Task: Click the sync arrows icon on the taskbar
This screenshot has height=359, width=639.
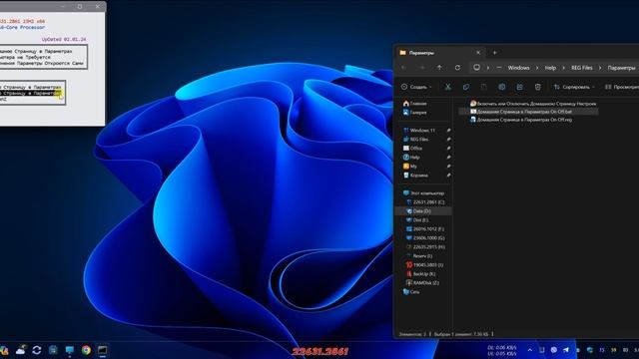Action: click(37, 350)
